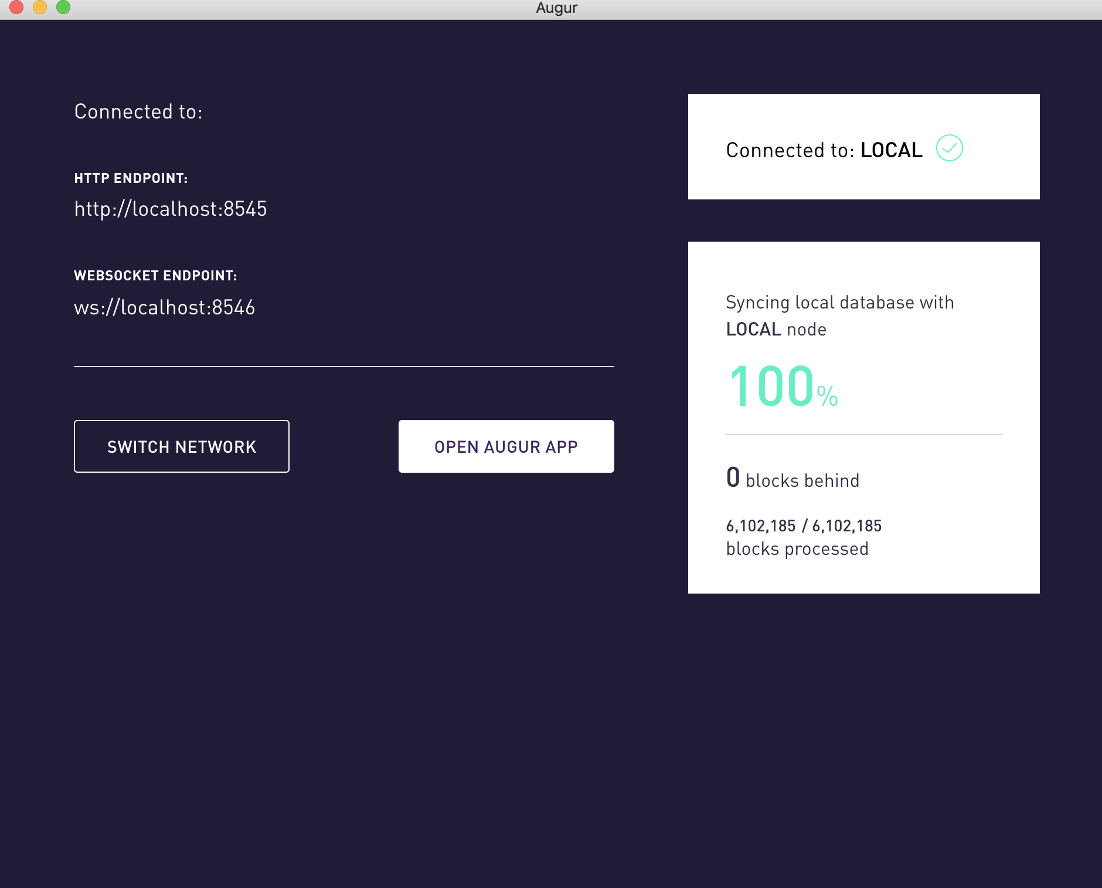The width and height of the screenshot is (1102, 888).
Task: Click the Syncing local database heading
Action: 840,316
